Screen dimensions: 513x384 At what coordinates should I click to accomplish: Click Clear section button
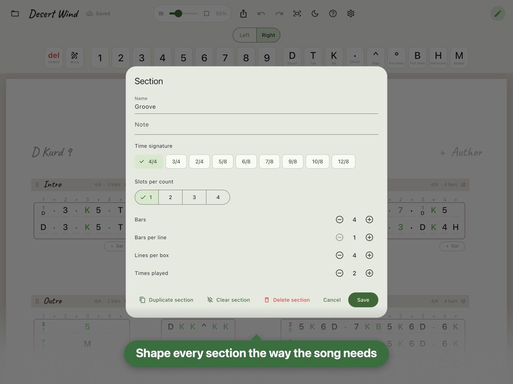[x=229, y=300]
